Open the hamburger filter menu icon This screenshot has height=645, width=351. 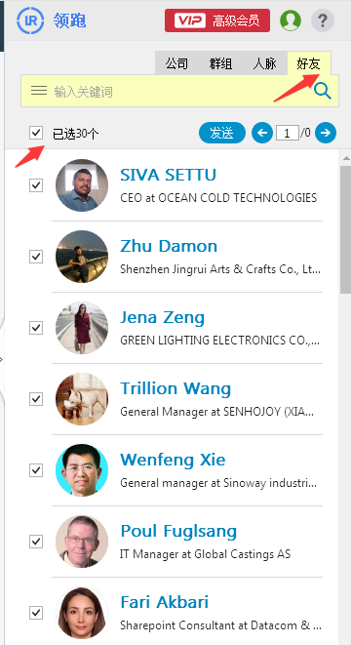pyautogui.click(x=39, y=91)
